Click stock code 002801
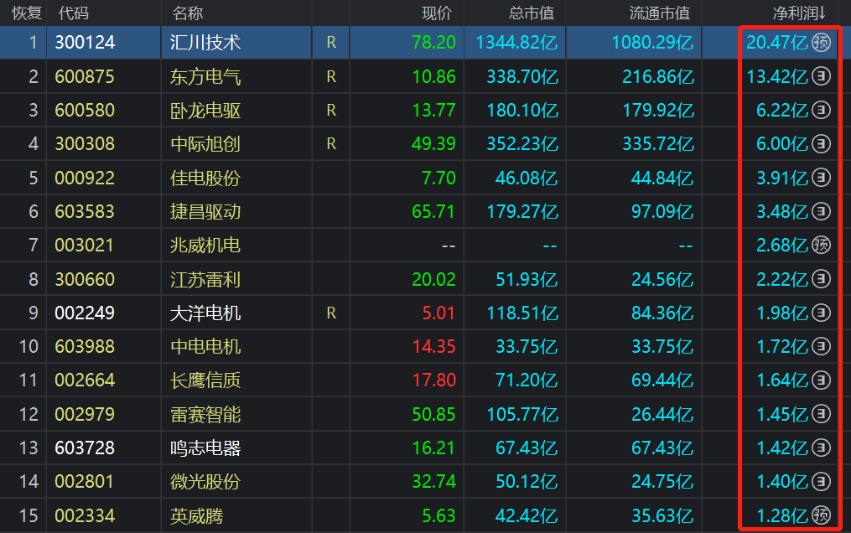This screenshot has width=851, height=533. 85,482
